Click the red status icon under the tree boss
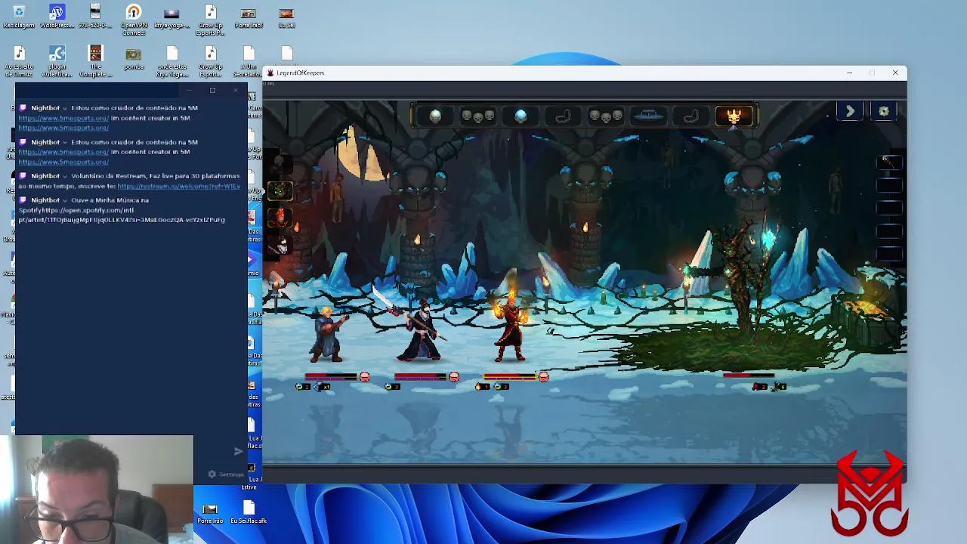This screenshot has width=967, height=544. (x=758, y=387)
